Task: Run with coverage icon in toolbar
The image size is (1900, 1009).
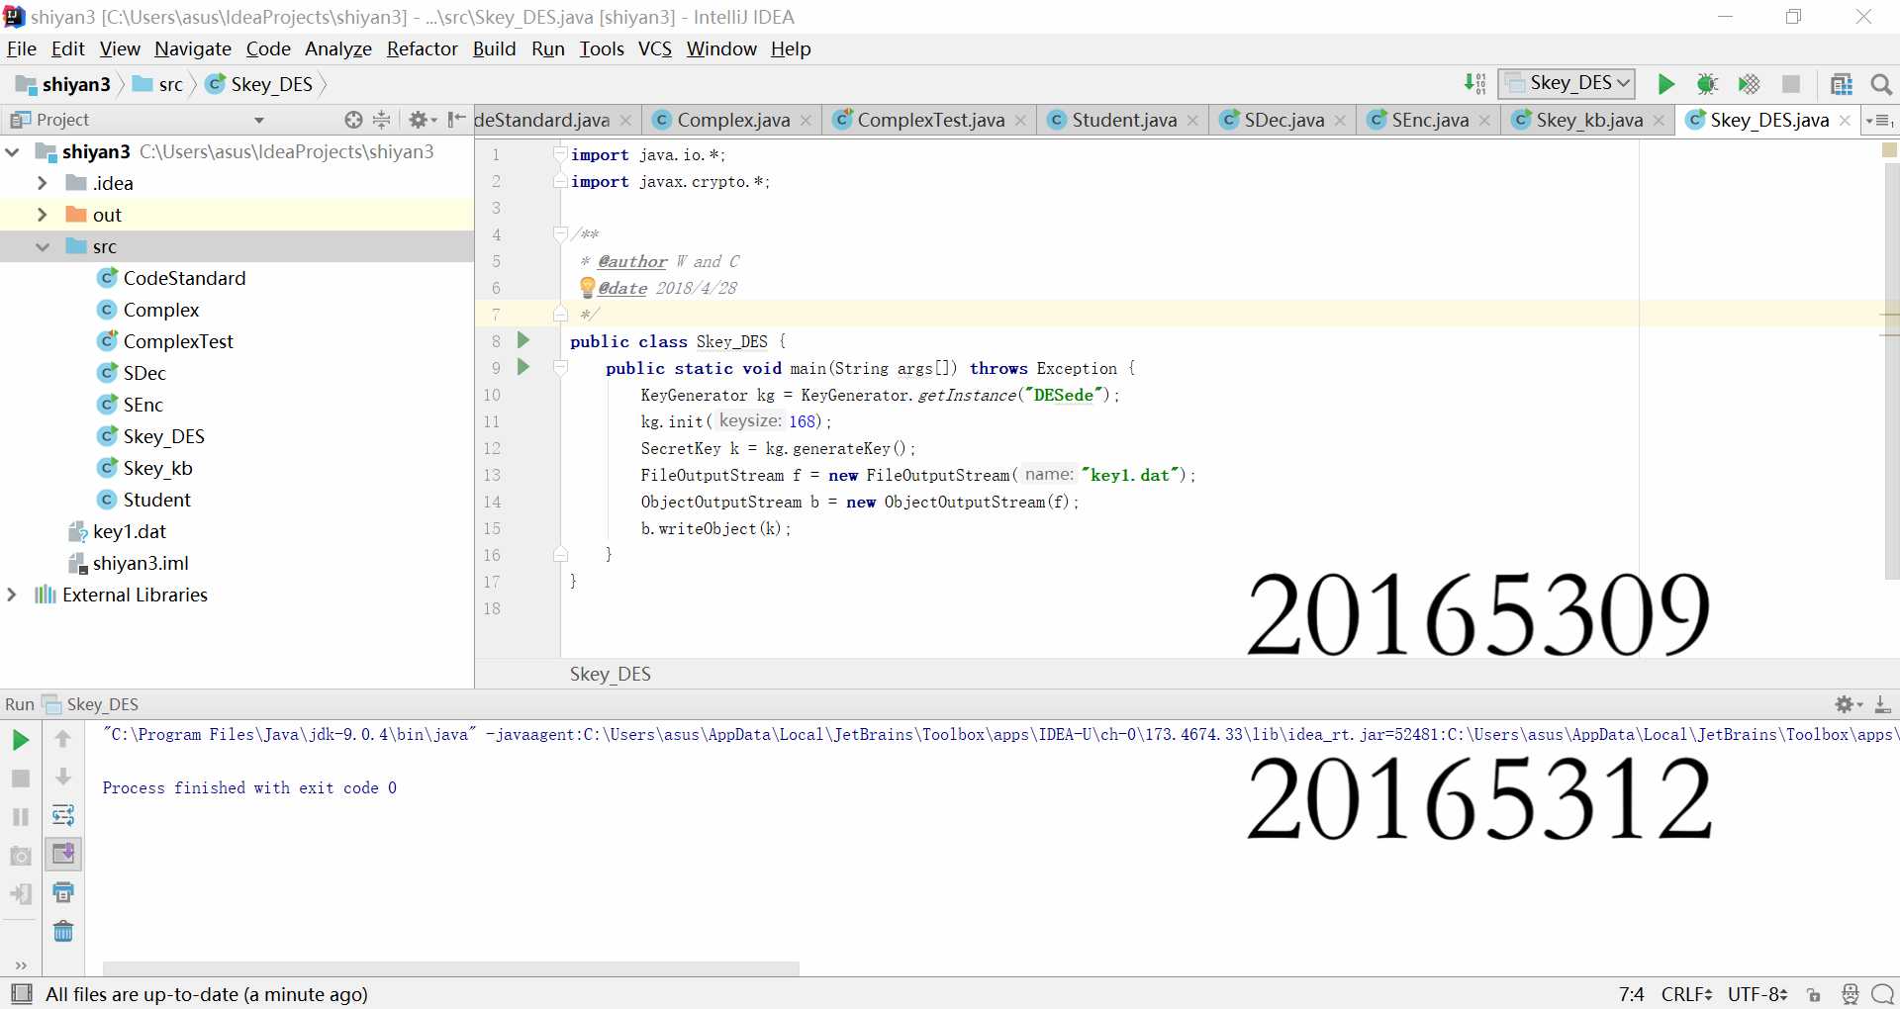Action: click(x=1749, y=84)
